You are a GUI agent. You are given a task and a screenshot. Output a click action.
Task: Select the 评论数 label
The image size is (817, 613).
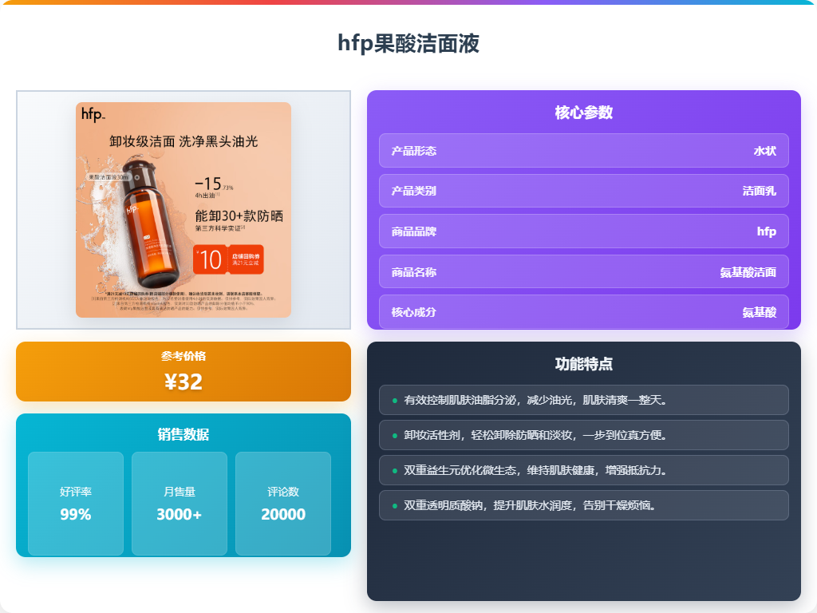[283, 492]
